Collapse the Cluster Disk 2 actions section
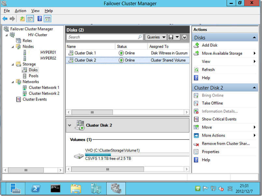This screenshot has width=262, height=196. (x=254, y=87)
